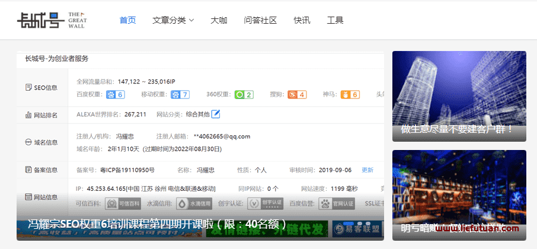Viewport: 537px width, 249px height.
Task: Click the ICP number 粤ICP备19110950号
Action: pos(127,170)
